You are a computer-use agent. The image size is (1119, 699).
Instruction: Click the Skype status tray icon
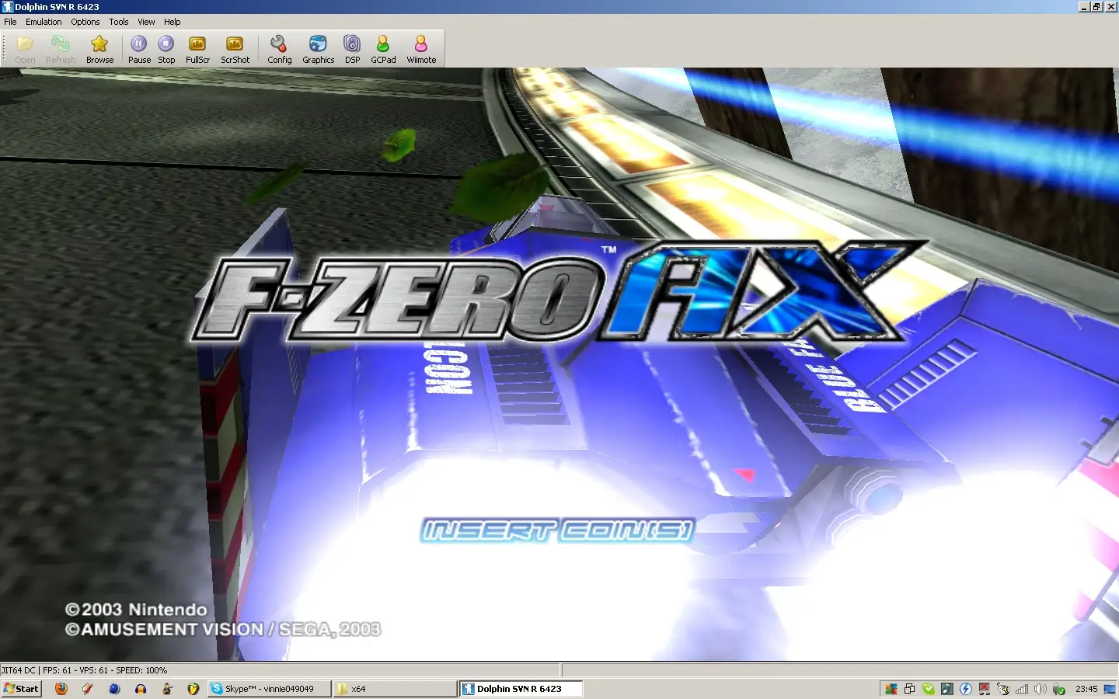pyautogui.click(x=928, y=689)
